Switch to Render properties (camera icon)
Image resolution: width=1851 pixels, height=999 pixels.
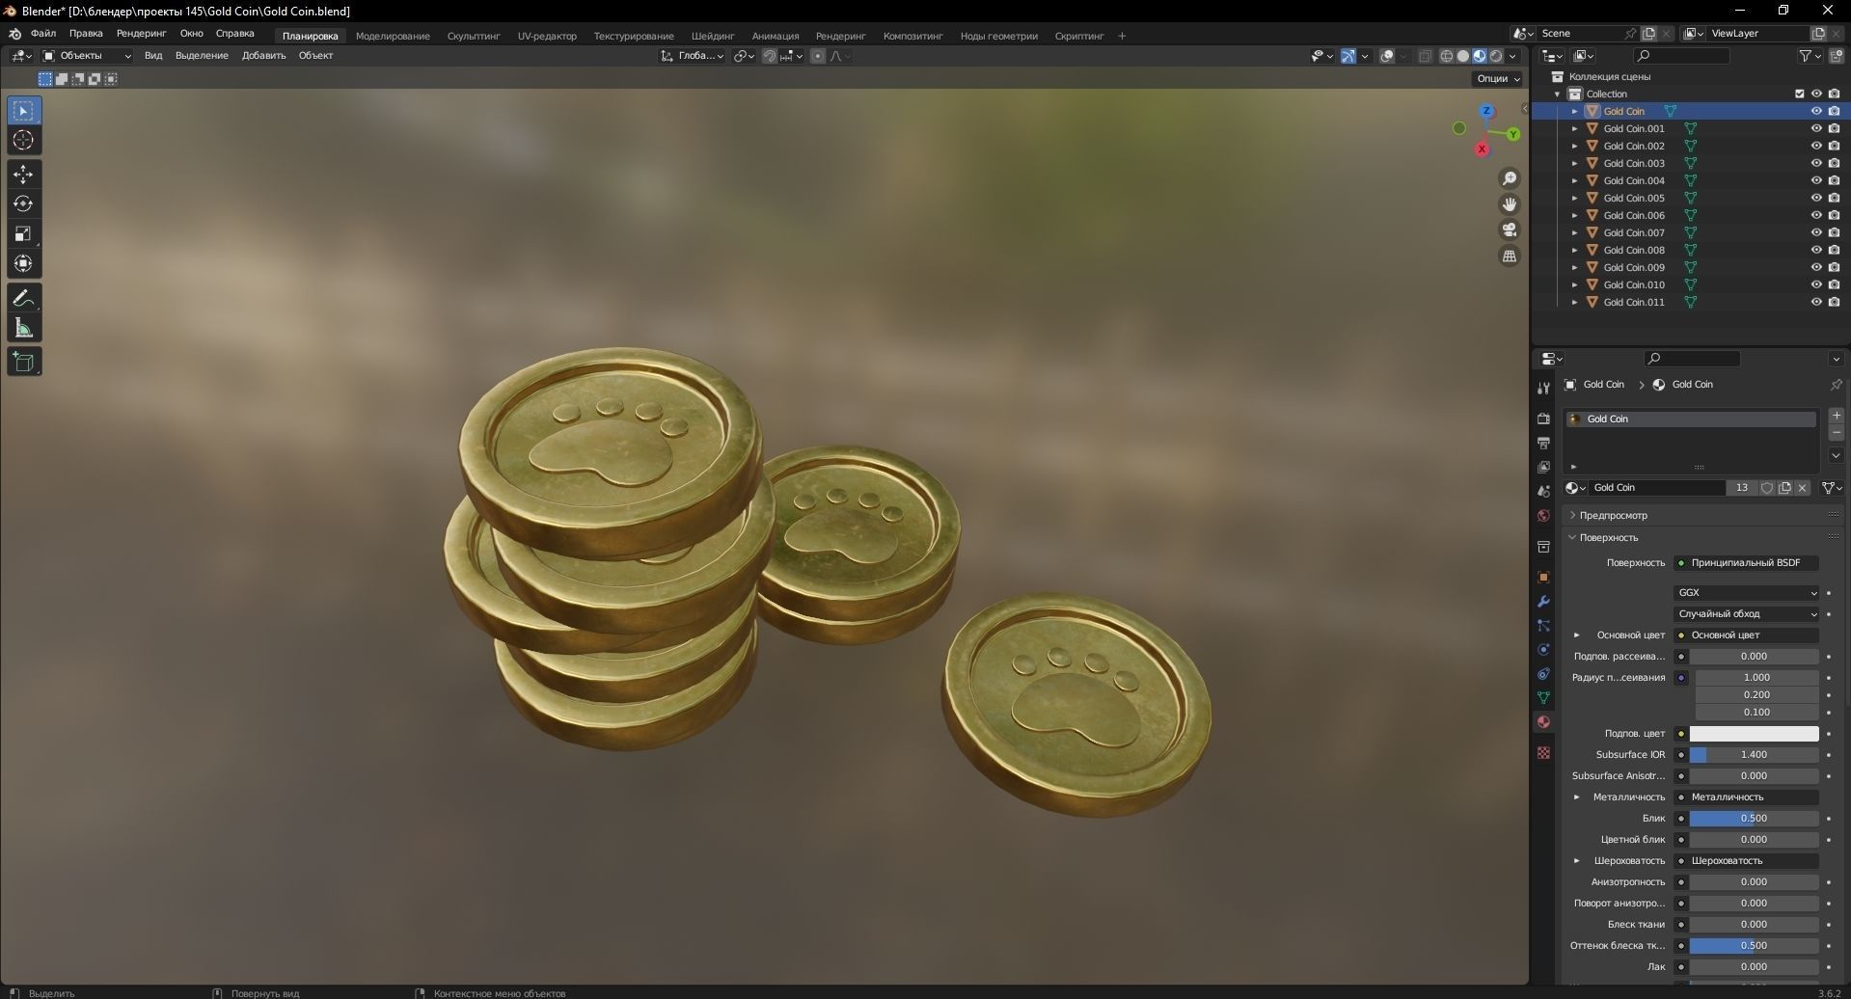(1542, 419)
